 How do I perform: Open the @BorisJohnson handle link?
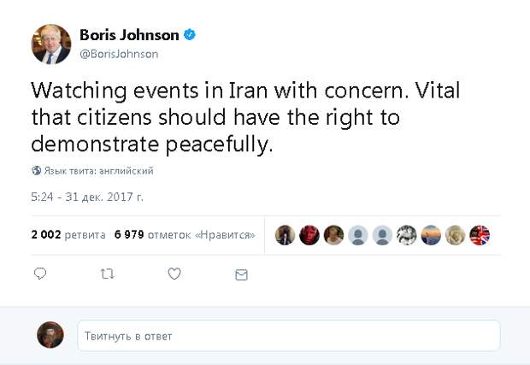click(x=119, y=54)
